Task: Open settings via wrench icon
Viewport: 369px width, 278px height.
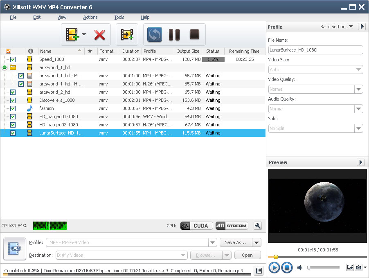Action: tap(257, 226)
